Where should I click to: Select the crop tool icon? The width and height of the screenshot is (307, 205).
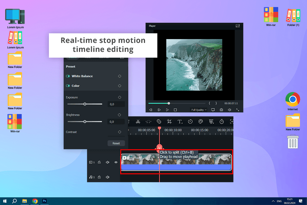[169, 122]
